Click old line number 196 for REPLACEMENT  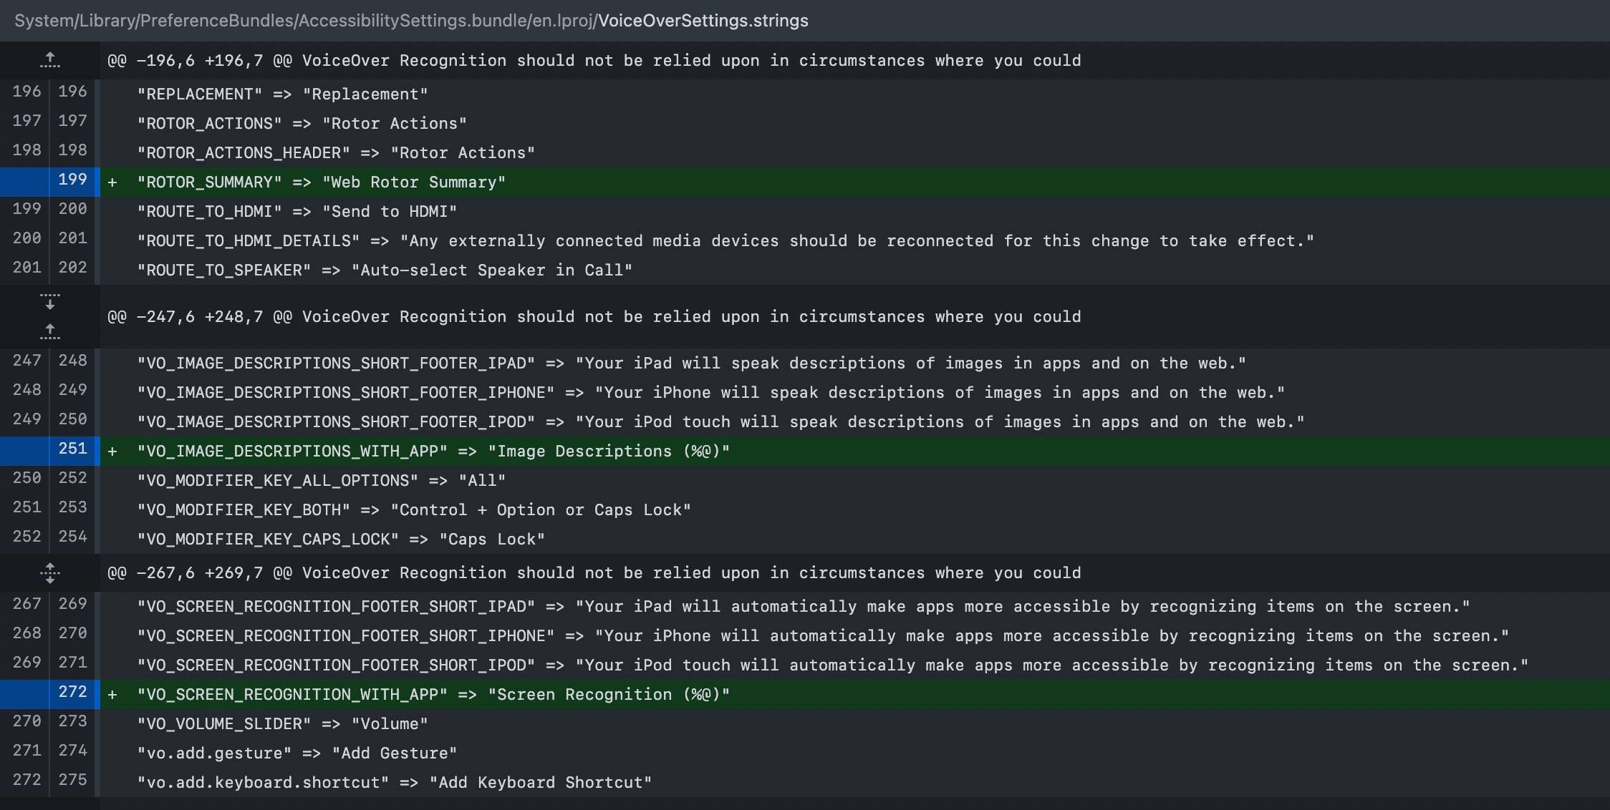(x=26, y=92)
